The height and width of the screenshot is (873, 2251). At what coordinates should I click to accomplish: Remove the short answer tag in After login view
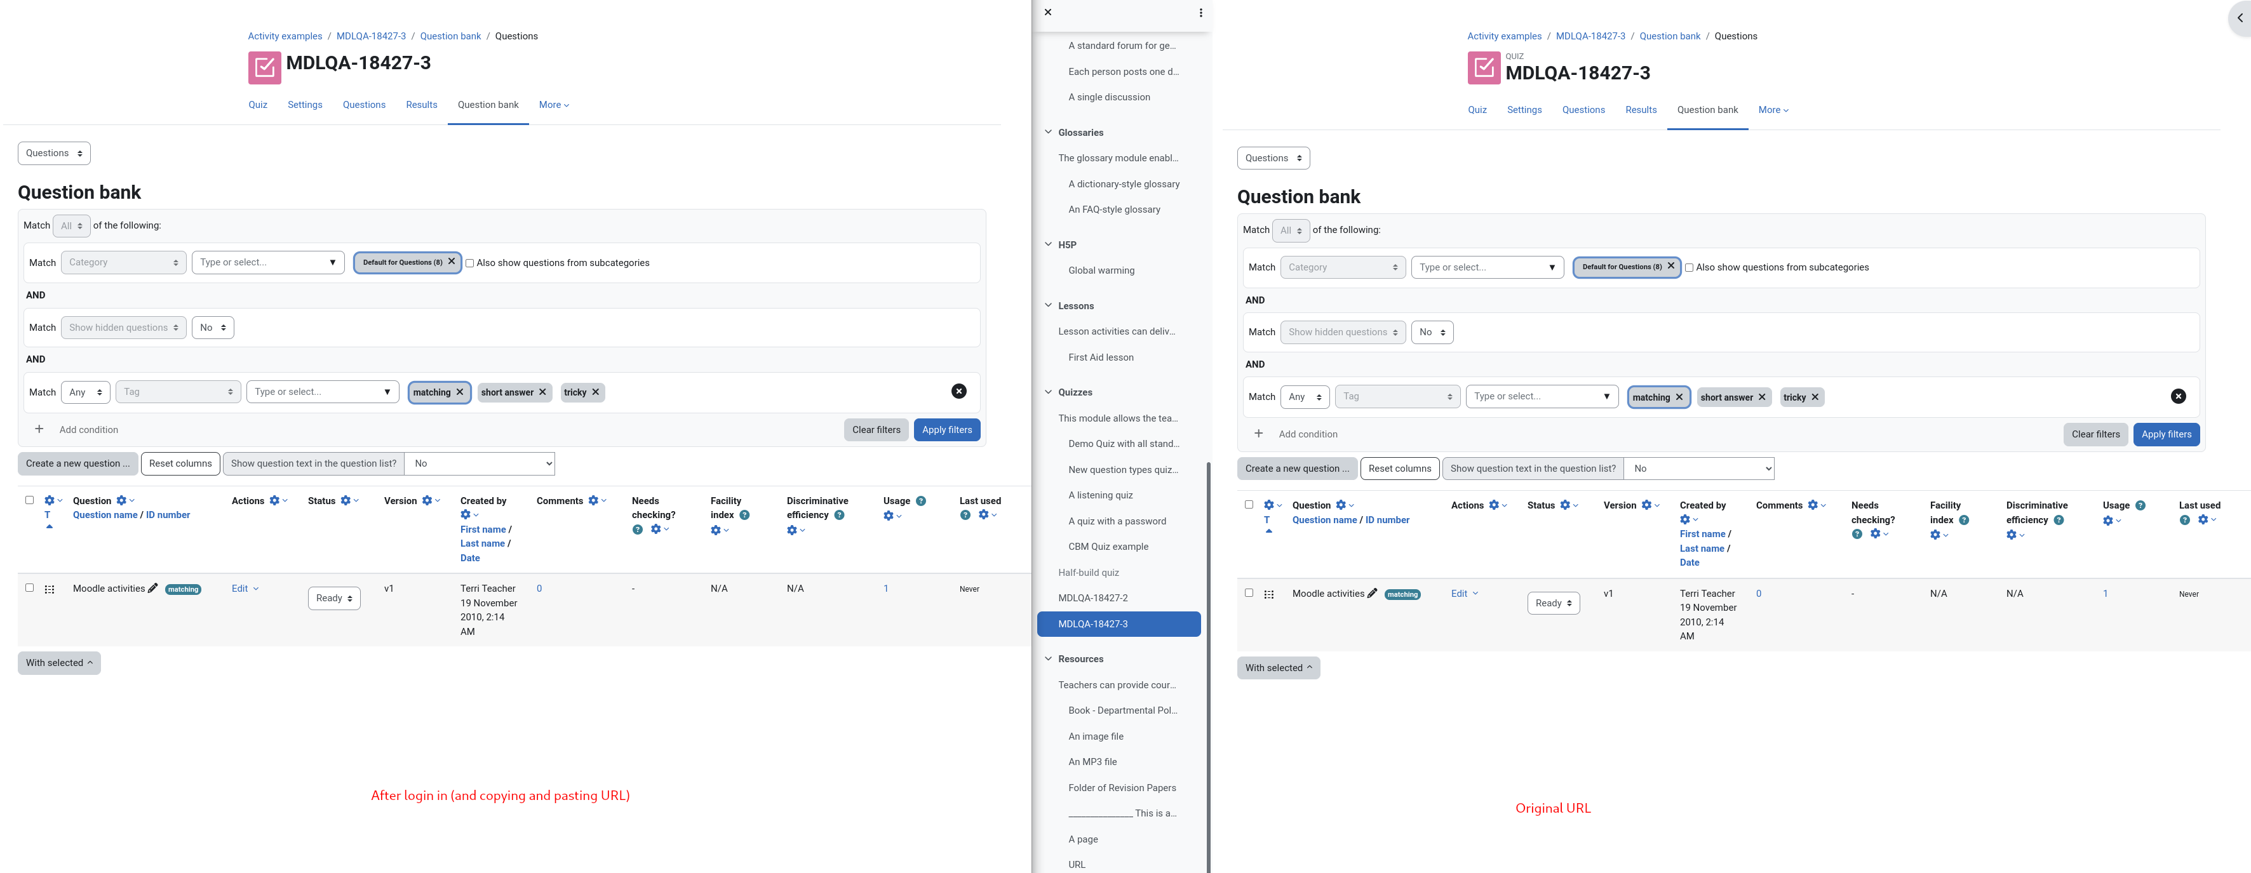[x=542, y=392]
